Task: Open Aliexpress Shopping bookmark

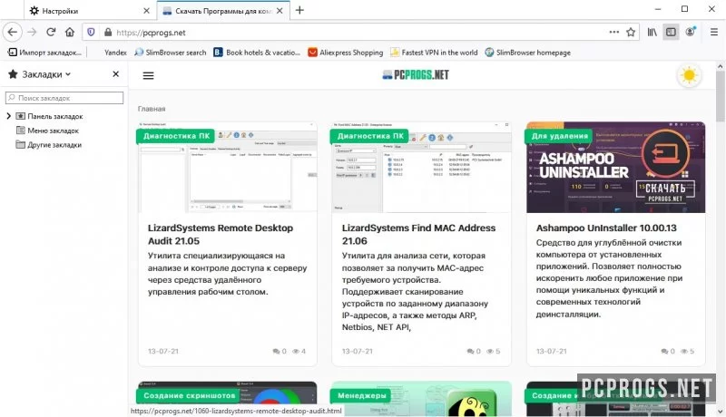Action: [x=346, y=53]
